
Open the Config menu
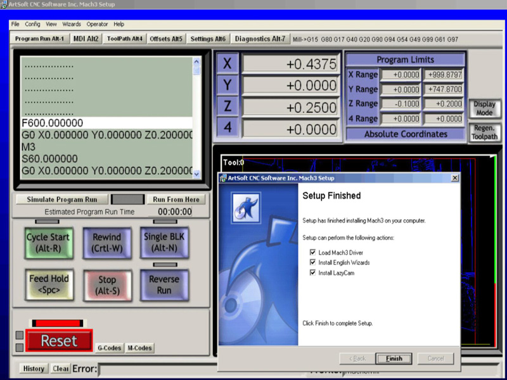32,24
